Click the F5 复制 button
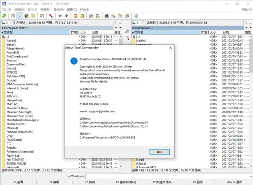 pos(90,182)
